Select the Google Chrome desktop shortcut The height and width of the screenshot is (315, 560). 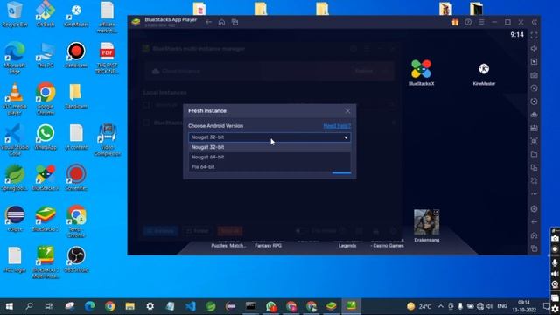[x=45, y=99]
